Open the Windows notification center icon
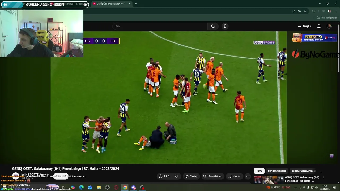Screen dimensions: 340x191 [334, 188]
